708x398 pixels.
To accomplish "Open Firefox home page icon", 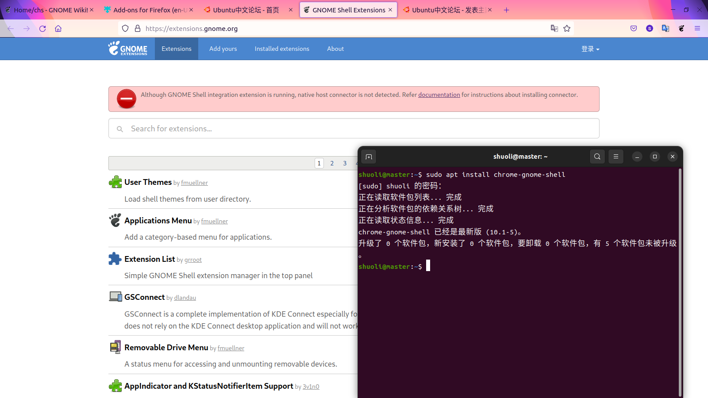I will [58, 28].
